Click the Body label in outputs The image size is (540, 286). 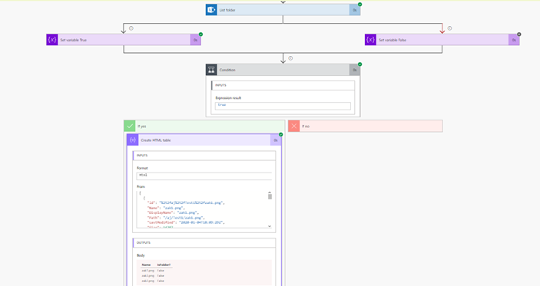[141, 255]
